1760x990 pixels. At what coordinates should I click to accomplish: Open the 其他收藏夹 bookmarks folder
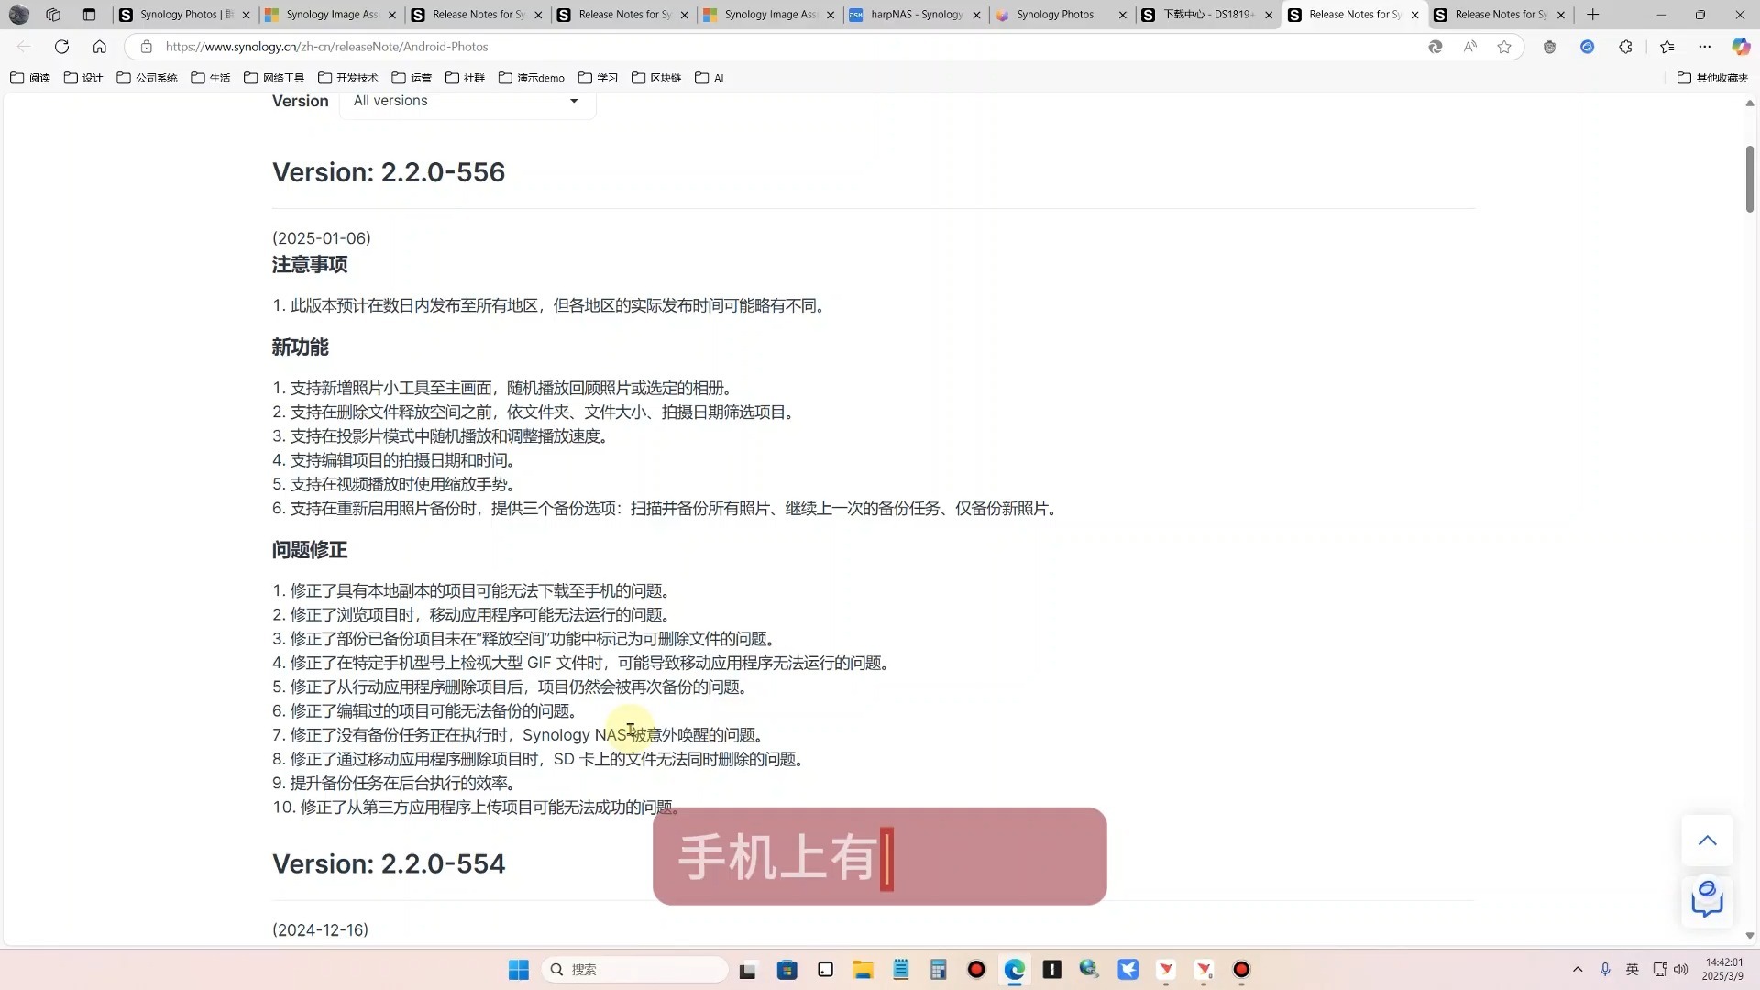(1711, 78)
